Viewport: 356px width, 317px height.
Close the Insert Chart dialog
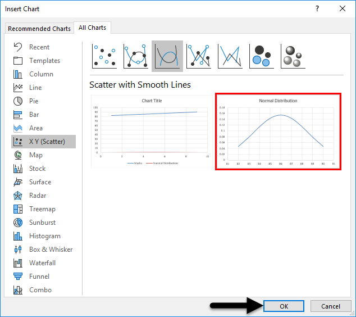[x=343, y=9]
